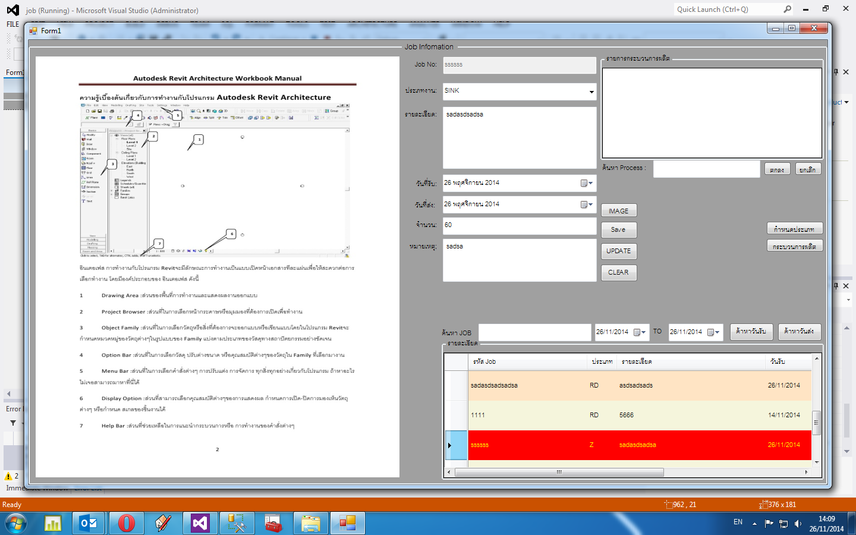Click the job grid scroll down arrow
The width and height of the screenshot is (856, 535).
(x=817, y=462)
